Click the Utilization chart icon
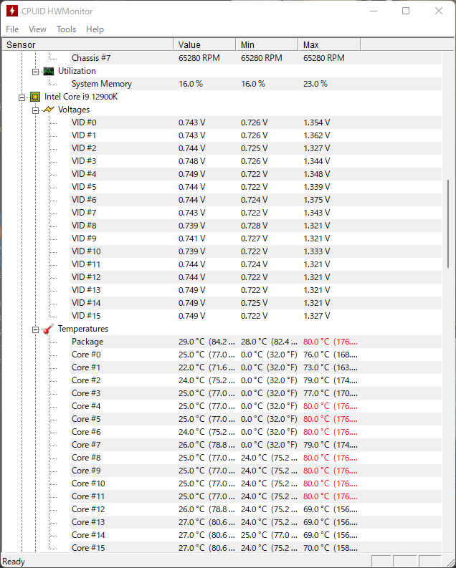 pyautogui.click(x=49, y=71)
